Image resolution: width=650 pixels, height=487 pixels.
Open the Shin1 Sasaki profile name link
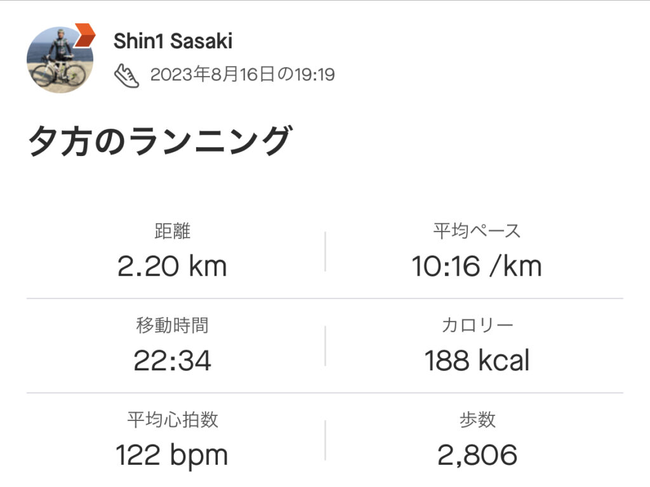tap(173, 41)
